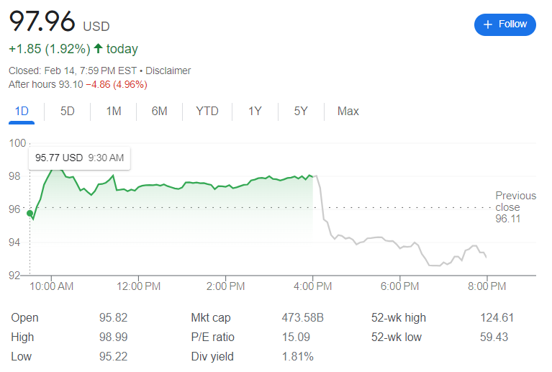Select the Max range tab
Viewport: 552px width, 372px height.
[348, 112]
